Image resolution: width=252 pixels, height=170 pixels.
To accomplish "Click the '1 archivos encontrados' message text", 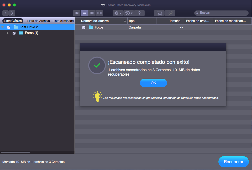I will tap(154, 72).
